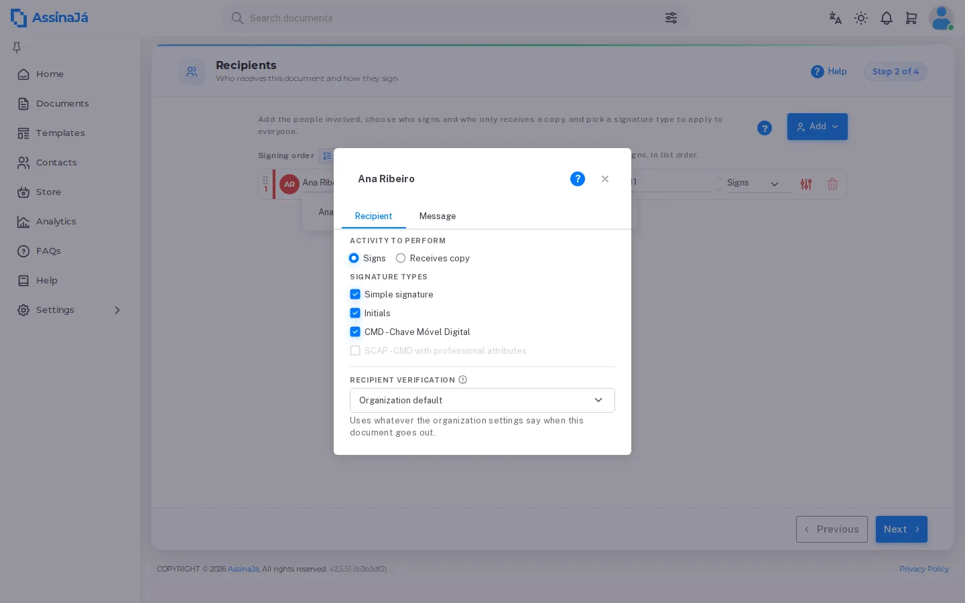This screenshot has width=965, height=603.
Task: Open Help item in sidebar
Action: (x=70, y=281)
